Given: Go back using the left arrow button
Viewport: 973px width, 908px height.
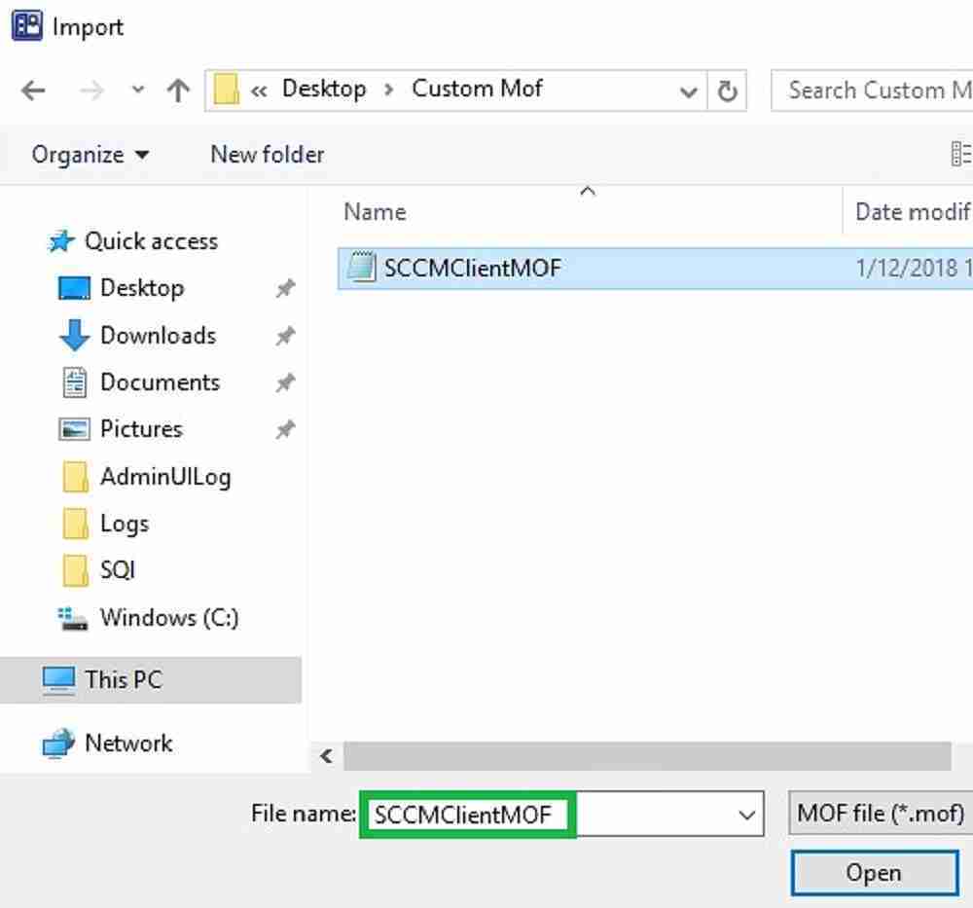Looking at the screenshot, I should click(33, 91).
